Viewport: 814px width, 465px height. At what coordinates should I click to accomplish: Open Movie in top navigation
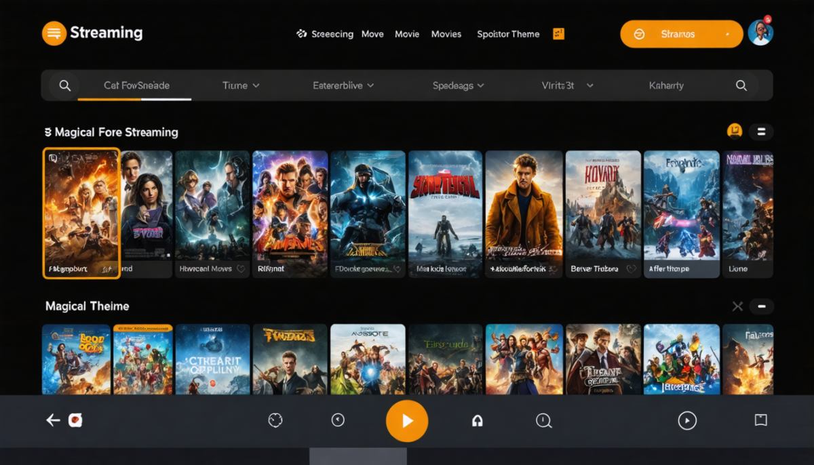point(407,34)
